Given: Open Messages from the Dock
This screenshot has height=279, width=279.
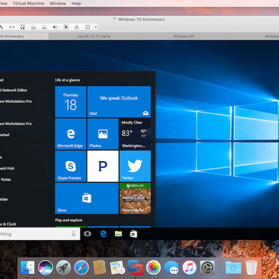Looking at the screenshot, I should pos(172,268).
